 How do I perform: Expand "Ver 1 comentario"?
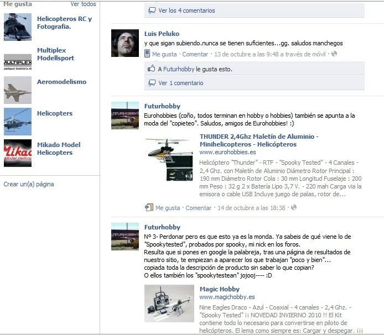pos(181,83)
